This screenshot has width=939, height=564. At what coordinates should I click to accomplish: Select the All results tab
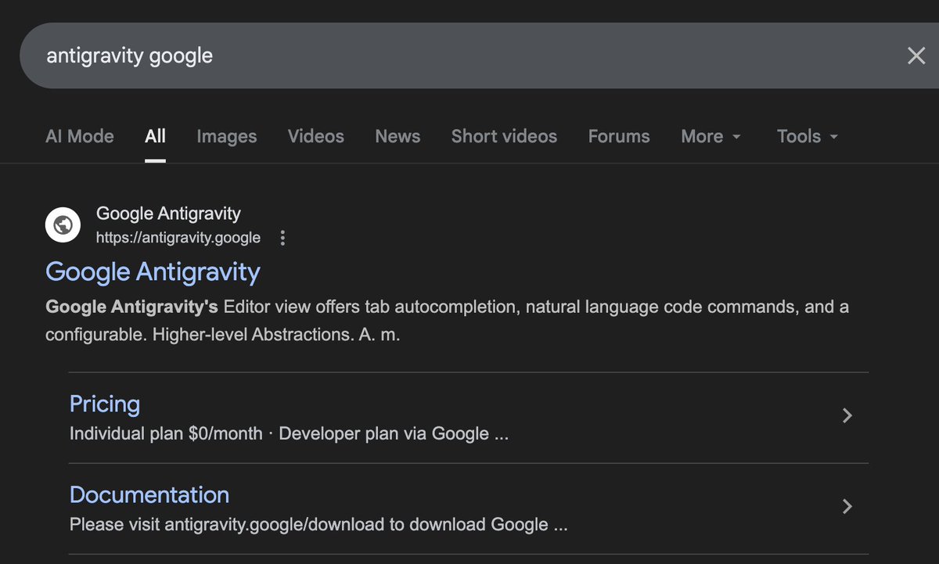(155, 136)
